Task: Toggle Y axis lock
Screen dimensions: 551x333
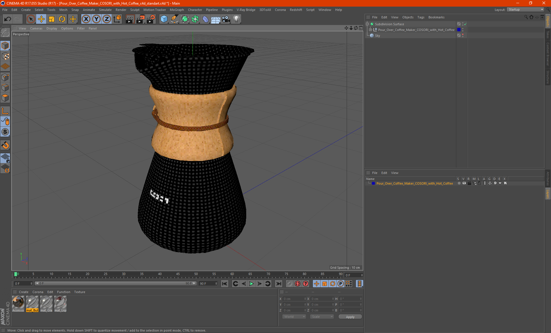Action: (96, 19)
